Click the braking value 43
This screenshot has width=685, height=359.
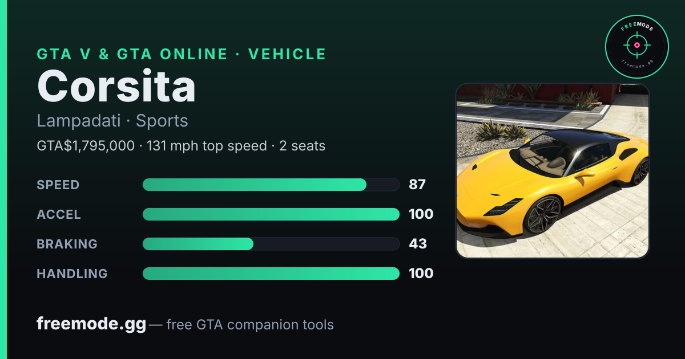tap(418, 244)
